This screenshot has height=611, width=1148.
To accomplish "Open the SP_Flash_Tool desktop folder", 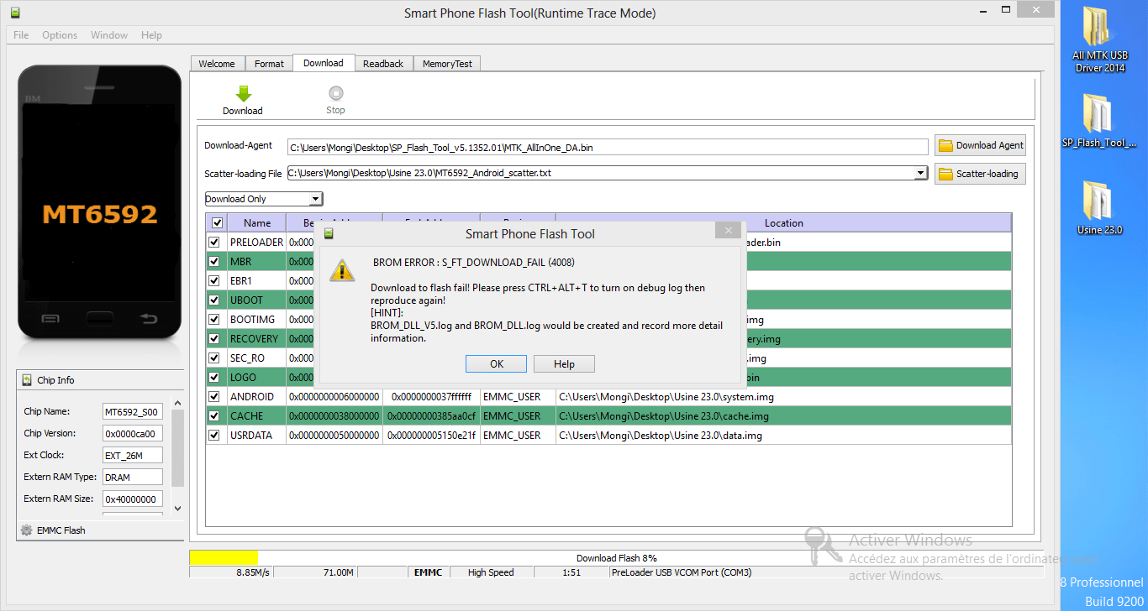I will click(1100, 121).
